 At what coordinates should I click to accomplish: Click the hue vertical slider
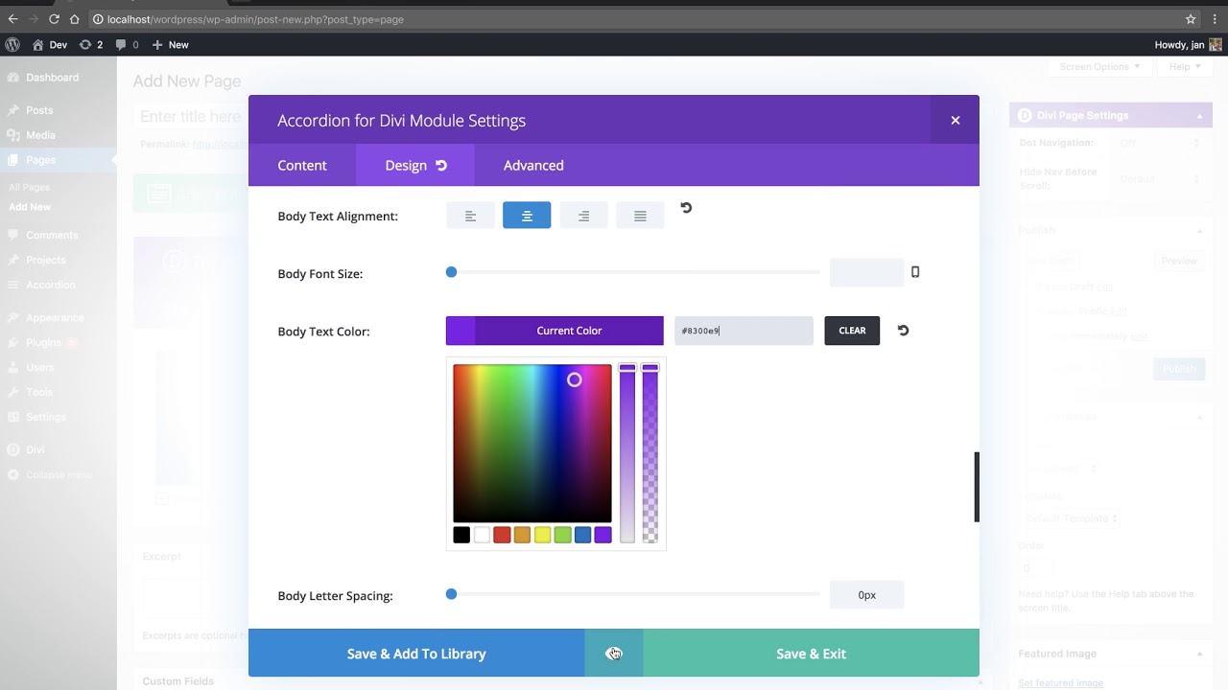[x=627, y=453]
